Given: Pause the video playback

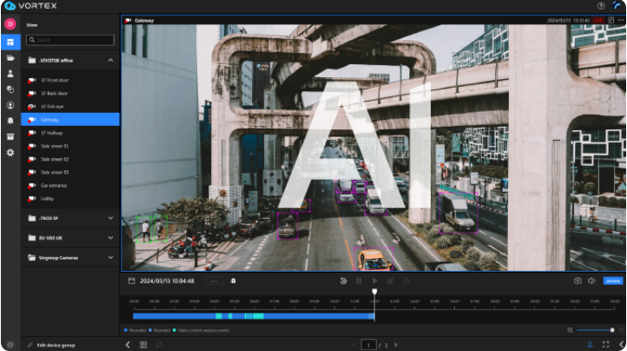Looking at the screenshot, I should coord(359,281).
